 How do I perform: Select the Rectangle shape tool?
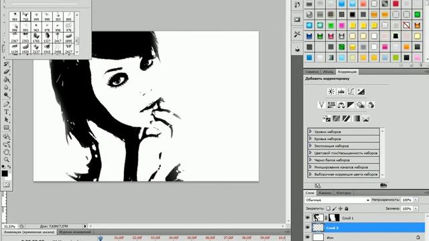tap(7, 128)
